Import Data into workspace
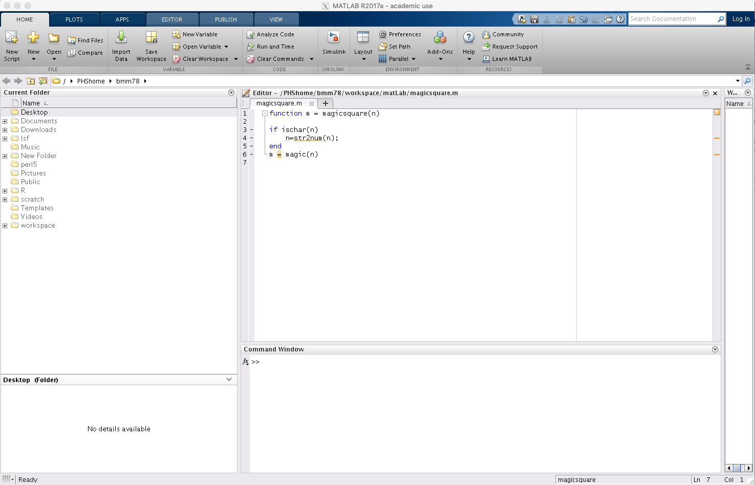Image resolution: width=755 pixels, height=485 pixels. coord(121,46)
